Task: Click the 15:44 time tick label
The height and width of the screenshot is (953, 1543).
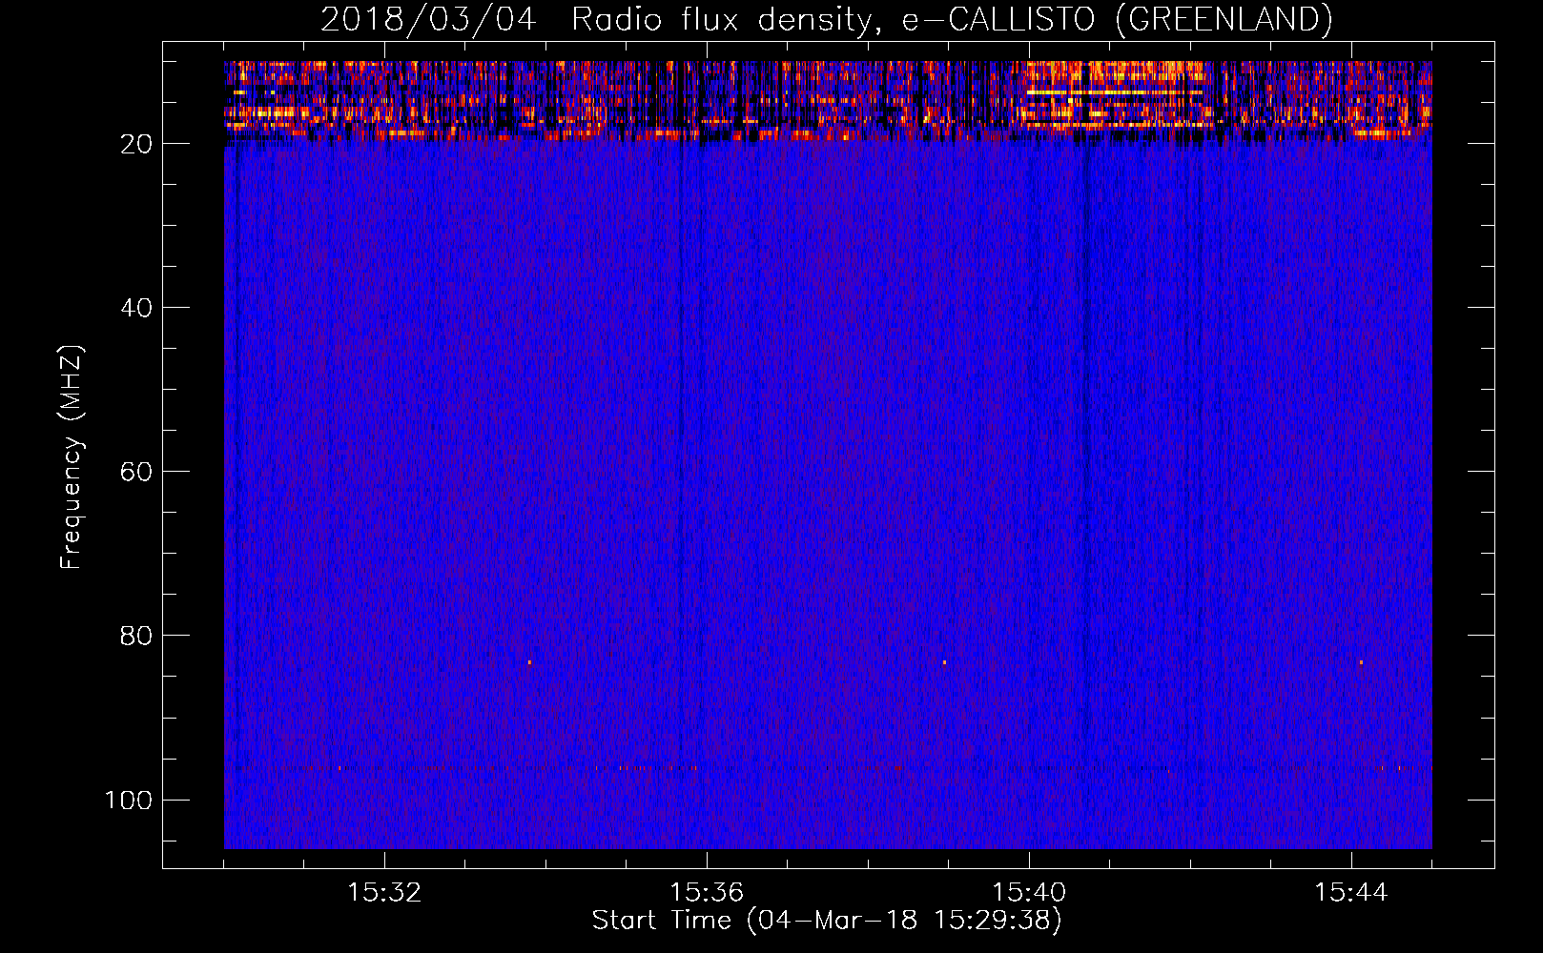Action: (x=1351, y=893)
